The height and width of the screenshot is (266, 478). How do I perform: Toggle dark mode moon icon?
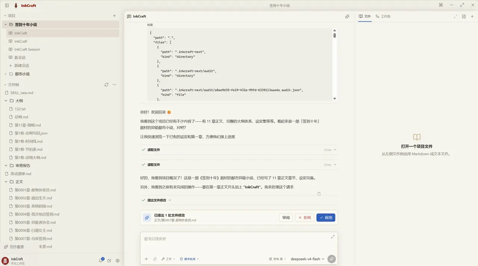click(x=109, y=261)
